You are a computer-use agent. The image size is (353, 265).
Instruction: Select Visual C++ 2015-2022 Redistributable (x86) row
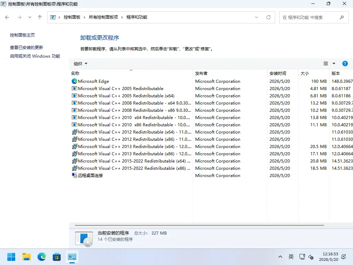[x=211, y=168]
